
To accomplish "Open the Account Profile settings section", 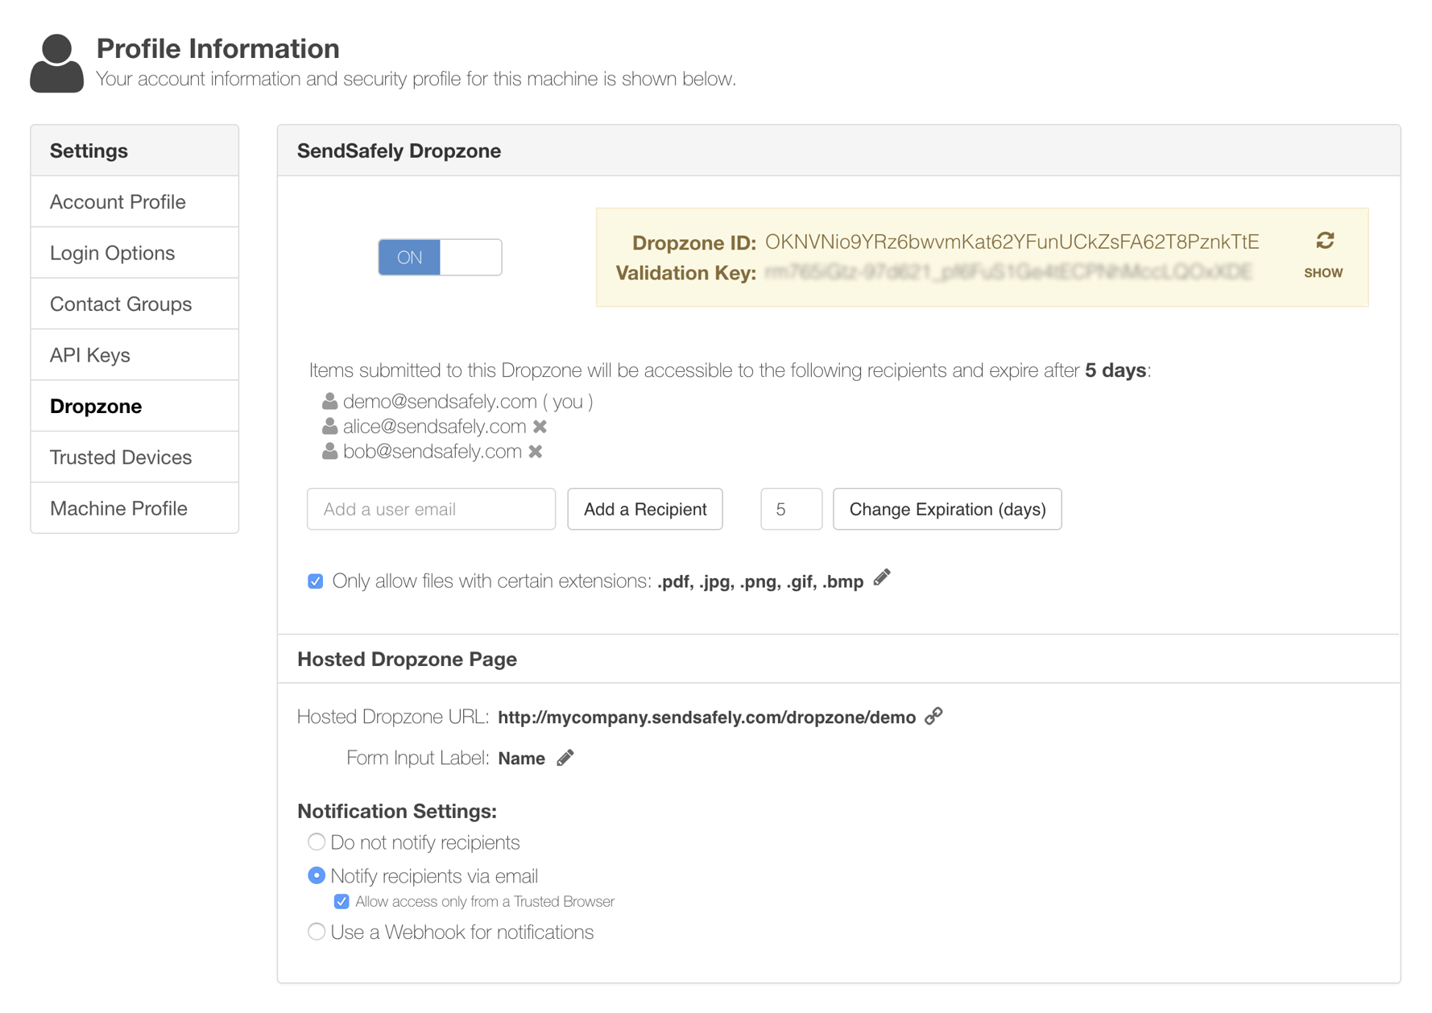I will pyautogui.click(x=118, y=201).
